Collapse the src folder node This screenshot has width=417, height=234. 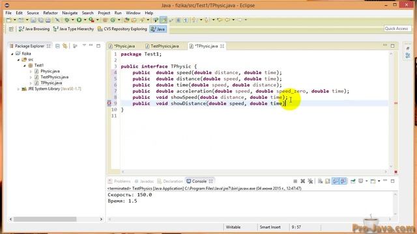coord(18,60)
